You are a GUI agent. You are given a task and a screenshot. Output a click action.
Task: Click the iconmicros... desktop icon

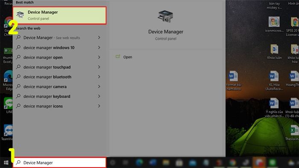274,24
